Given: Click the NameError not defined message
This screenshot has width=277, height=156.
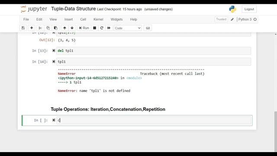Looking at the screenshot, I should pos(94,91).
